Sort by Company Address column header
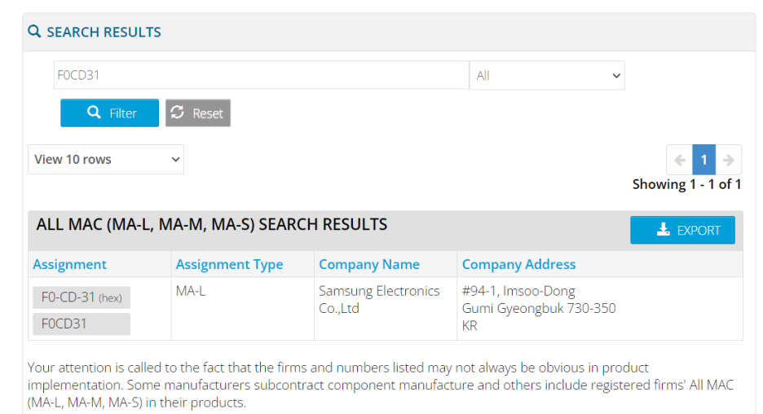This screenshot has height=414, width=763. click(x=518, y=264)
